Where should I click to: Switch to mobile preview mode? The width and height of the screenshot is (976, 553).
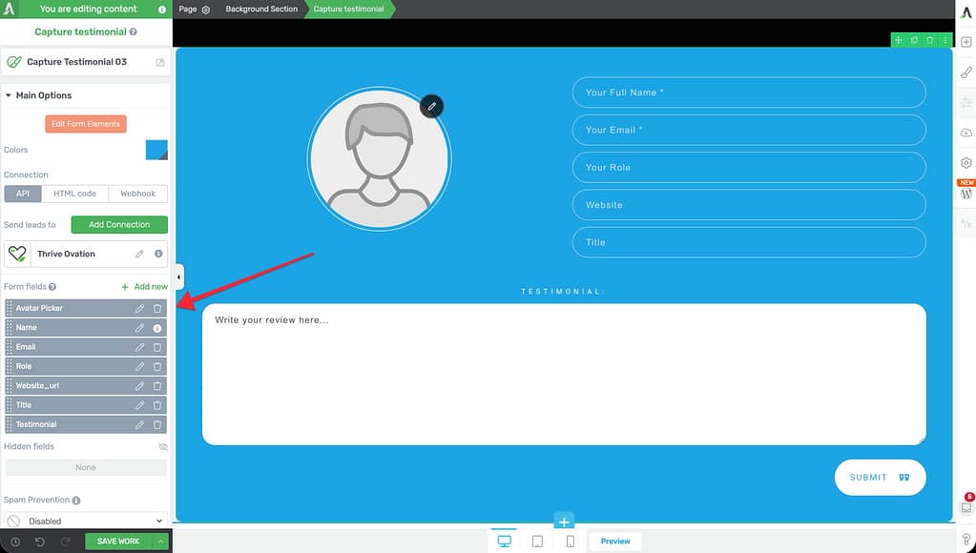click(570, 541)
